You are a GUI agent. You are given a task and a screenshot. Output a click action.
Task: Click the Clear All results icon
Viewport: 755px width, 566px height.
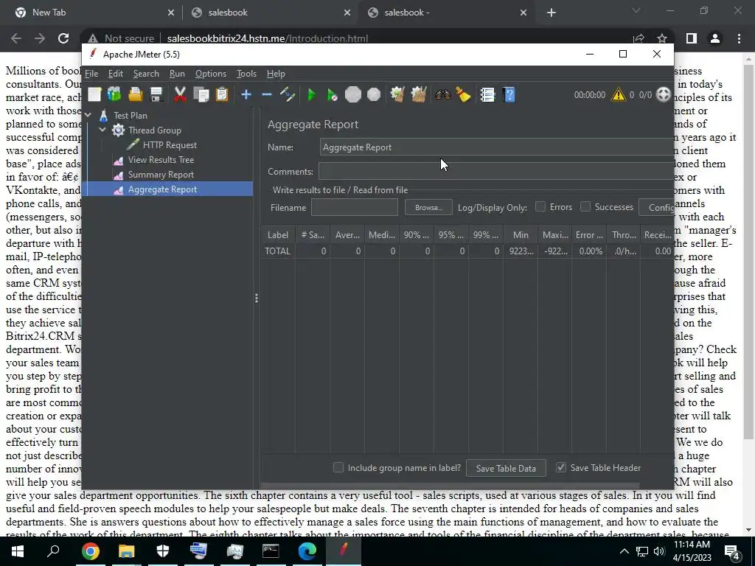pyautogui.click(x=419, y=95)
